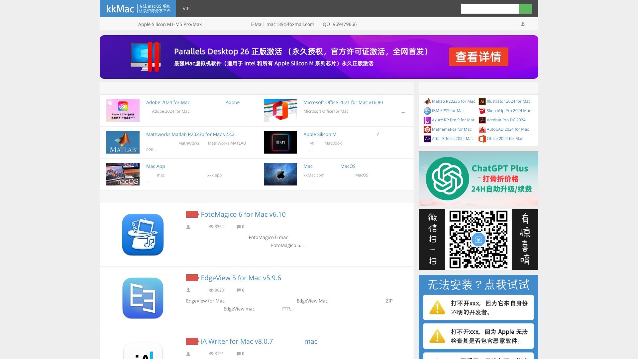
Task: Open Mathworks Matlab R2023b article link
Action: point(190,134)
